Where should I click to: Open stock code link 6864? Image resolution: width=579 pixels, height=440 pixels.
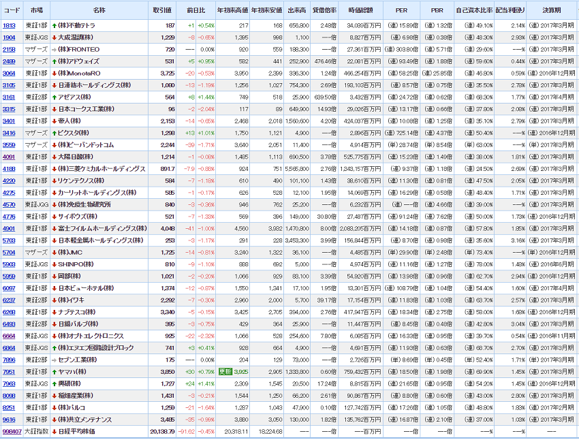pyautogui.click(x=9, y=348)
